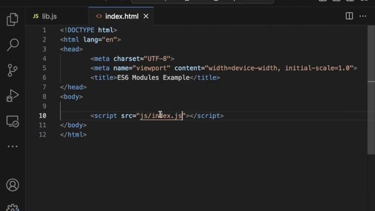The image size is (375, 211).
Task: Open the Manage gear icon
Action: 12,207
